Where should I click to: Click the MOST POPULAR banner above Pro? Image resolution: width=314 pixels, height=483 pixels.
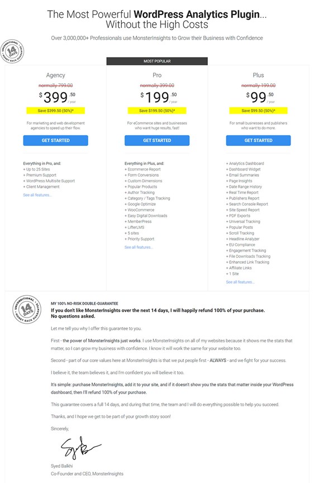pos(157,61)
